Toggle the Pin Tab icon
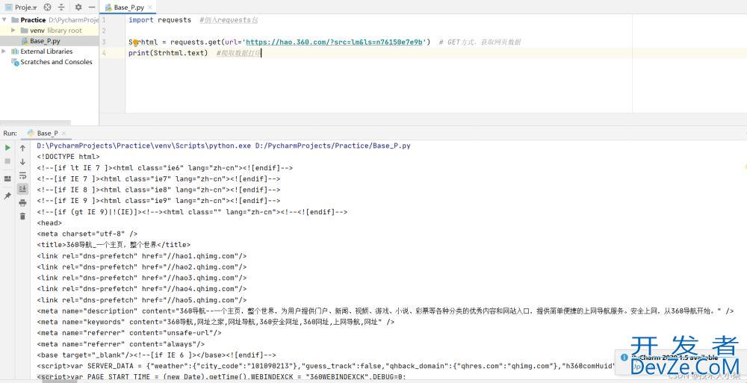The image size is (747, 383). coord(7,196)
